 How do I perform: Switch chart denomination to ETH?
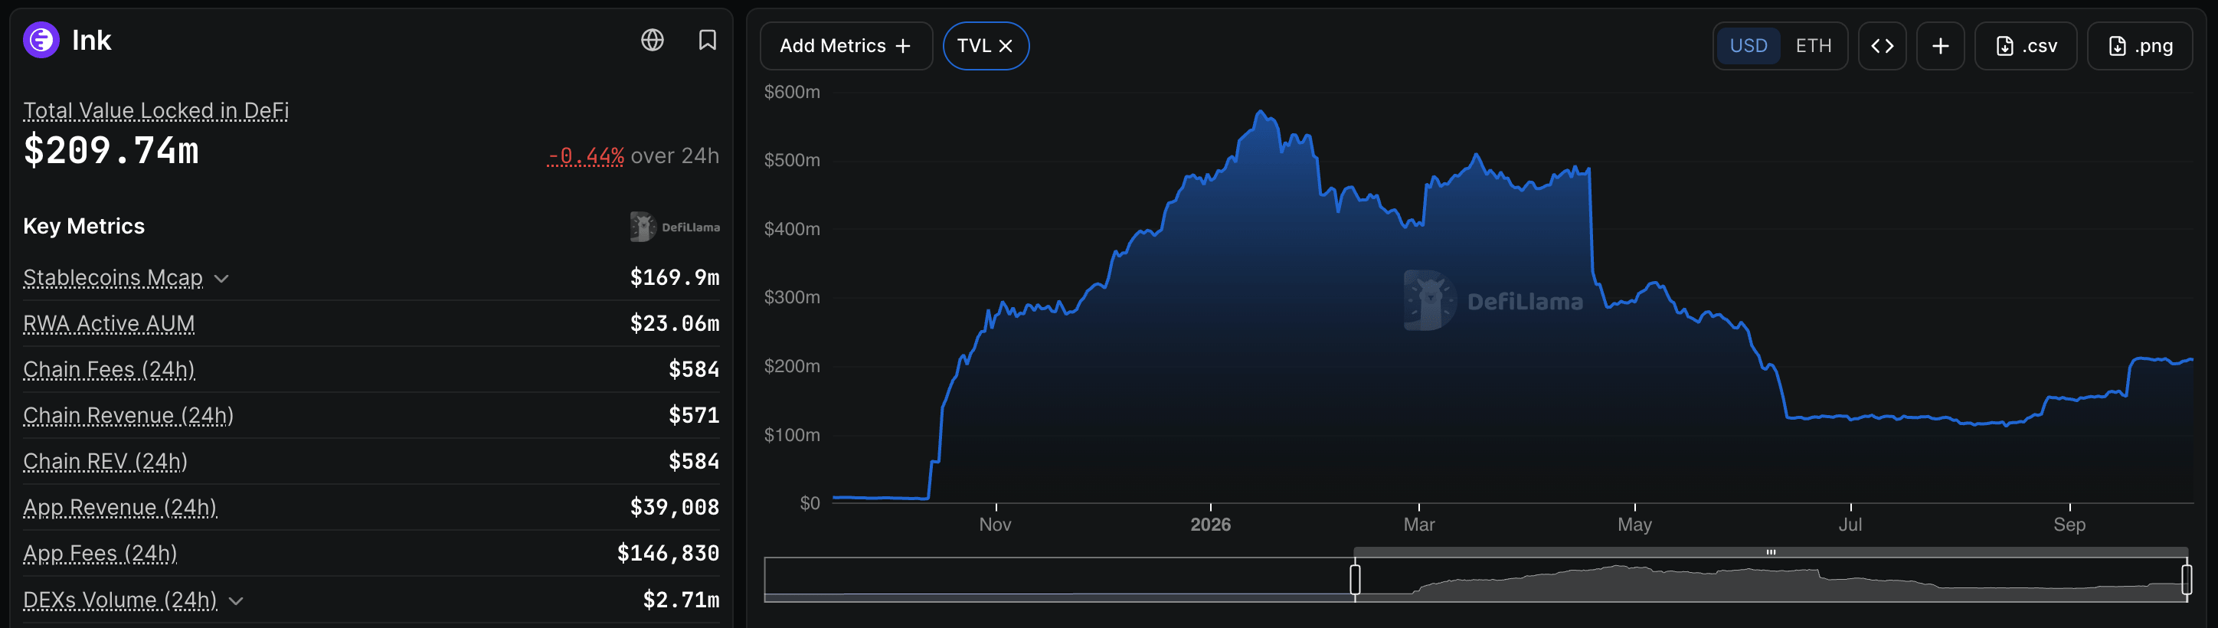coord(1814,46)
